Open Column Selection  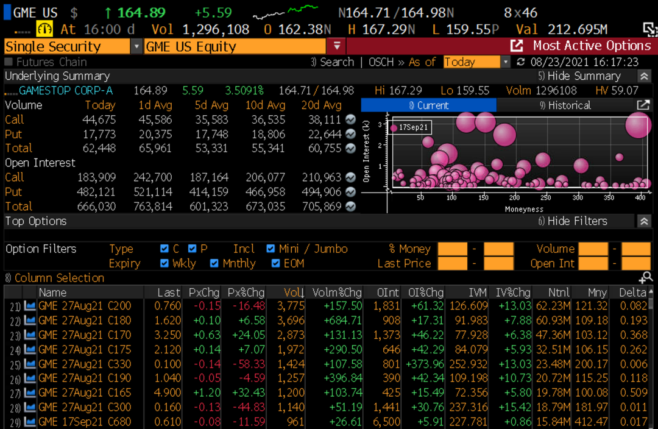point(55,278)
